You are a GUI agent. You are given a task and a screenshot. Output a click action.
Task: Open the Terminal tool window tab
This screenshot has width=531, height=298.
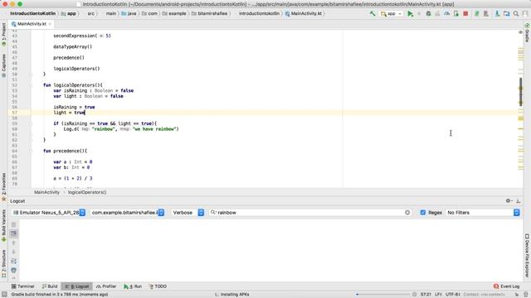(22, 286)
